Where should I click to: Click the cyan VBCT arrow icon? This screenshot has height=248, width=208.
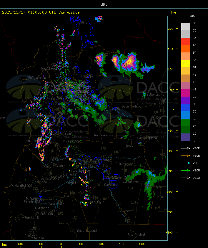(186, 163)
